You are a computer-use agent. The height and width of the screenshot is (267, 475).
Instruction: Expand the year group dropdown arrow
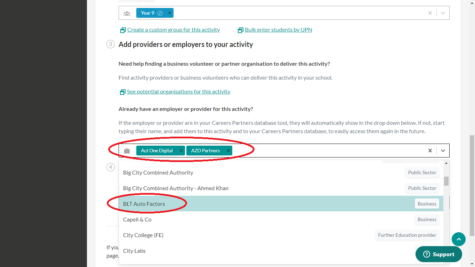[x=443, y=13]
